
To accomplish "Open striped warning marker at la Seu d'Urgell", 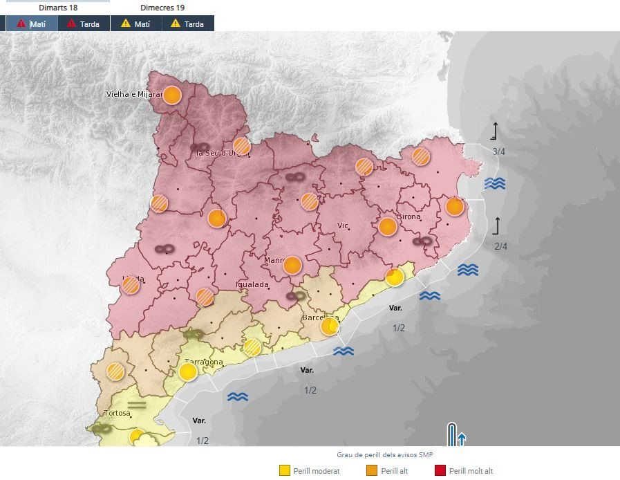I will click(x=241, y=146).
